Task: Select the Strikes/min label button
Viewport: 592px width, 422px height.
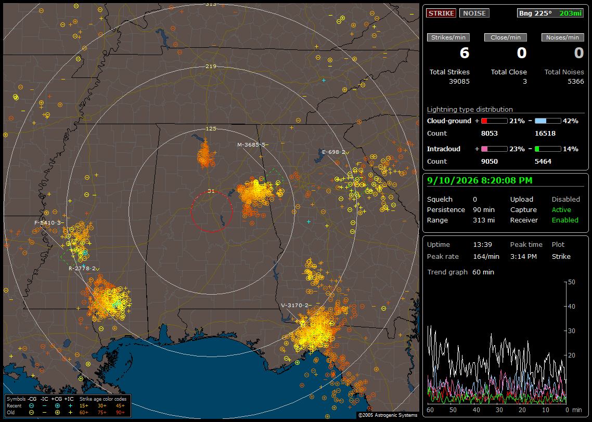Action: tap(448, 37)
